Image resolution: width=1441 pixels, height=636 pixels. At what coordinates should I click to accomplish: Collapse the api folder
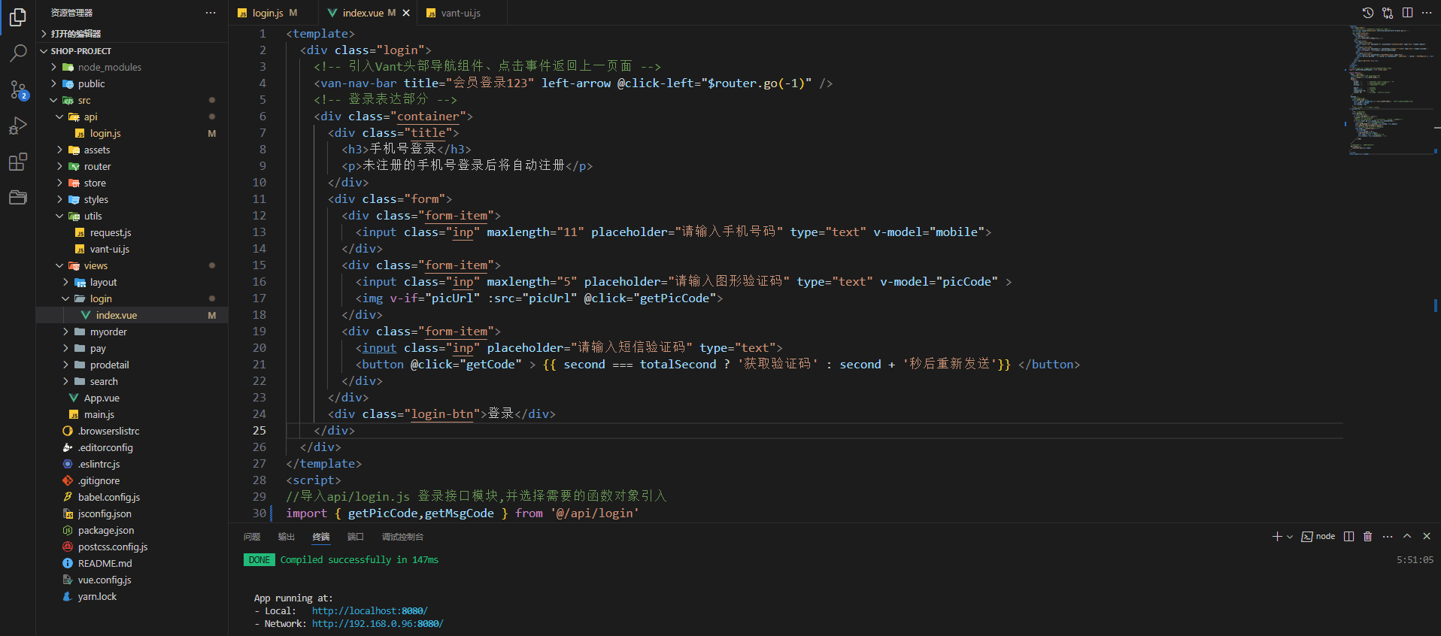coord(132,117)
